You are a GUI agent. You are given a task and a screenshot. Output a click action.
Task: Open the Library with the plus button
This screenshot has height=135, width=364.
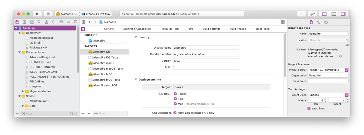pos(302,14)
